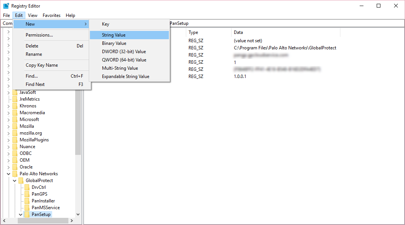Viewport: 405px width, 225px height.
Task: Select Key in the New submenu
Action: coord(130,24)
